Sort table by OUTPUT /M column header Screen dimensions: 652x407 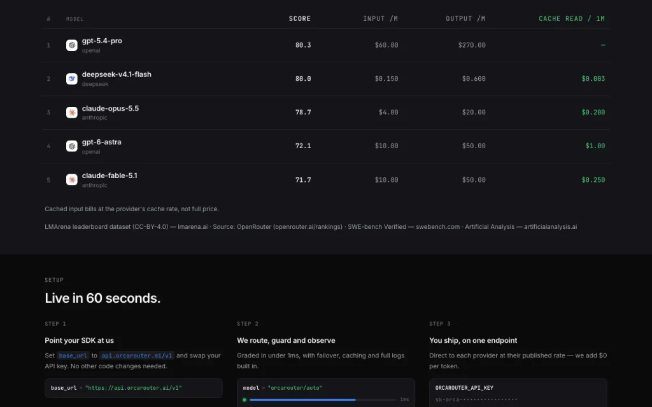click(x=465, y=18)
